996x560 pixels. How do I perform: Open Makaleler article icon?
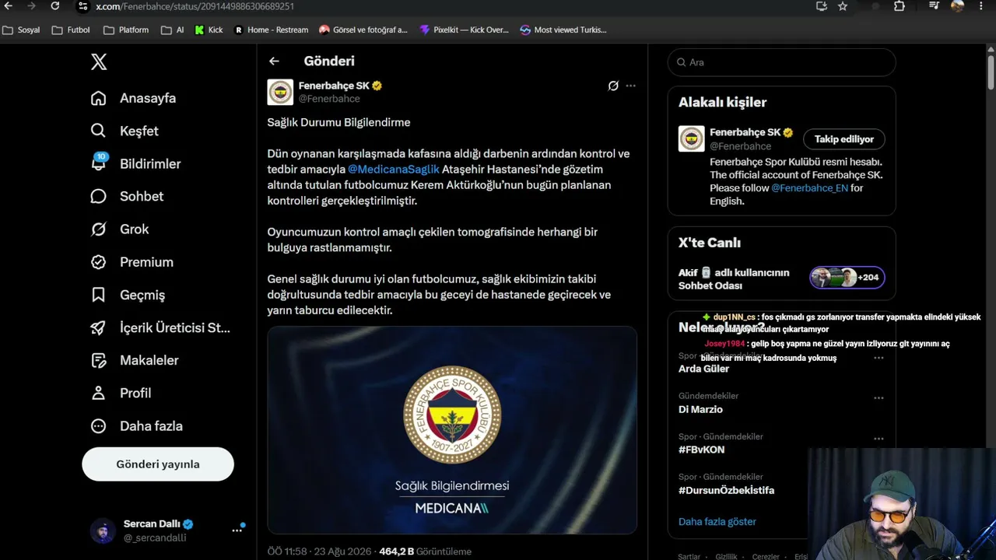click(x=98, y=360)
